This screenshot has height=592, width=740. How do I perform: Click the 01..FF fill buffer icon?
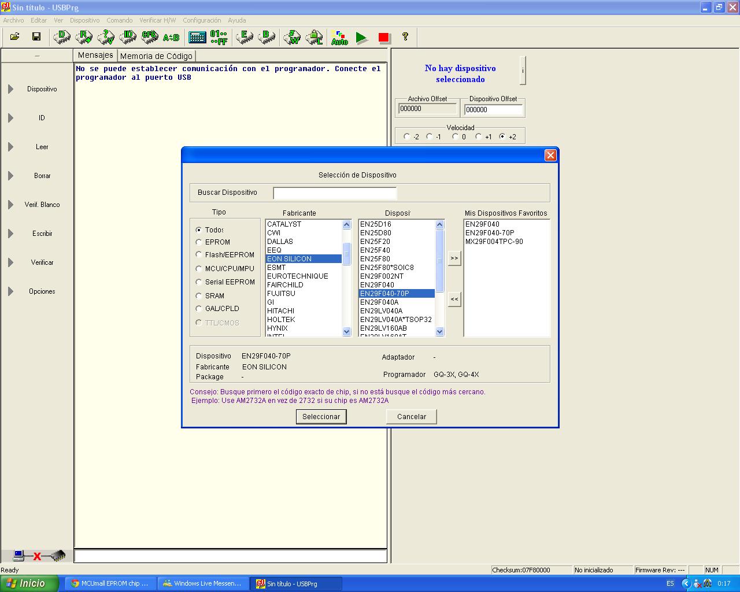(219, 37)
